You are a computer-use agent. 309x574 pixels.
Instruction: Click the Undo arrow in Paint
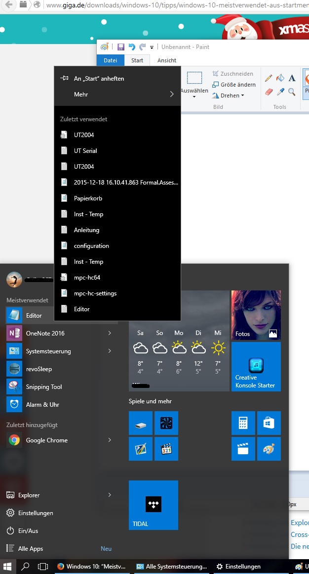[x=132, y=47]
